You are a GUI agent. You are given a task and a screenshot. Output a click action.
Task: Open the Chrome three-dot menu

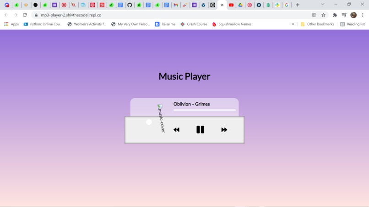click(x=363, y=15)
